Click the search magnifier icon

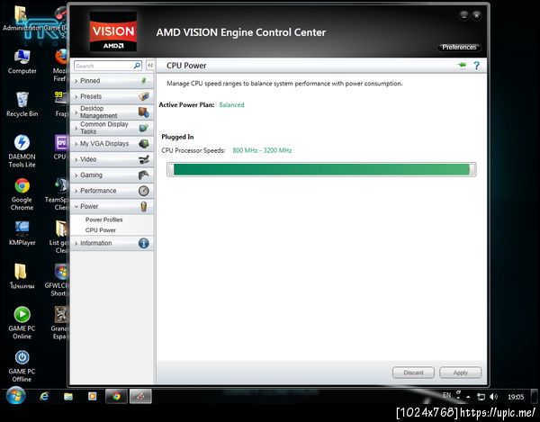[137, 66]
